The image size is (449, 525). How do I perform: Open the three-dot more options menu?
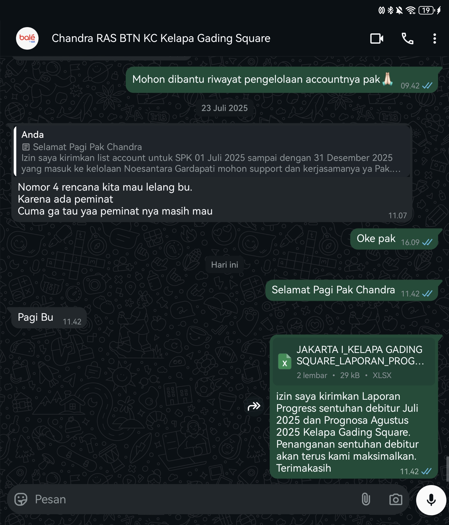click(434, 39)
